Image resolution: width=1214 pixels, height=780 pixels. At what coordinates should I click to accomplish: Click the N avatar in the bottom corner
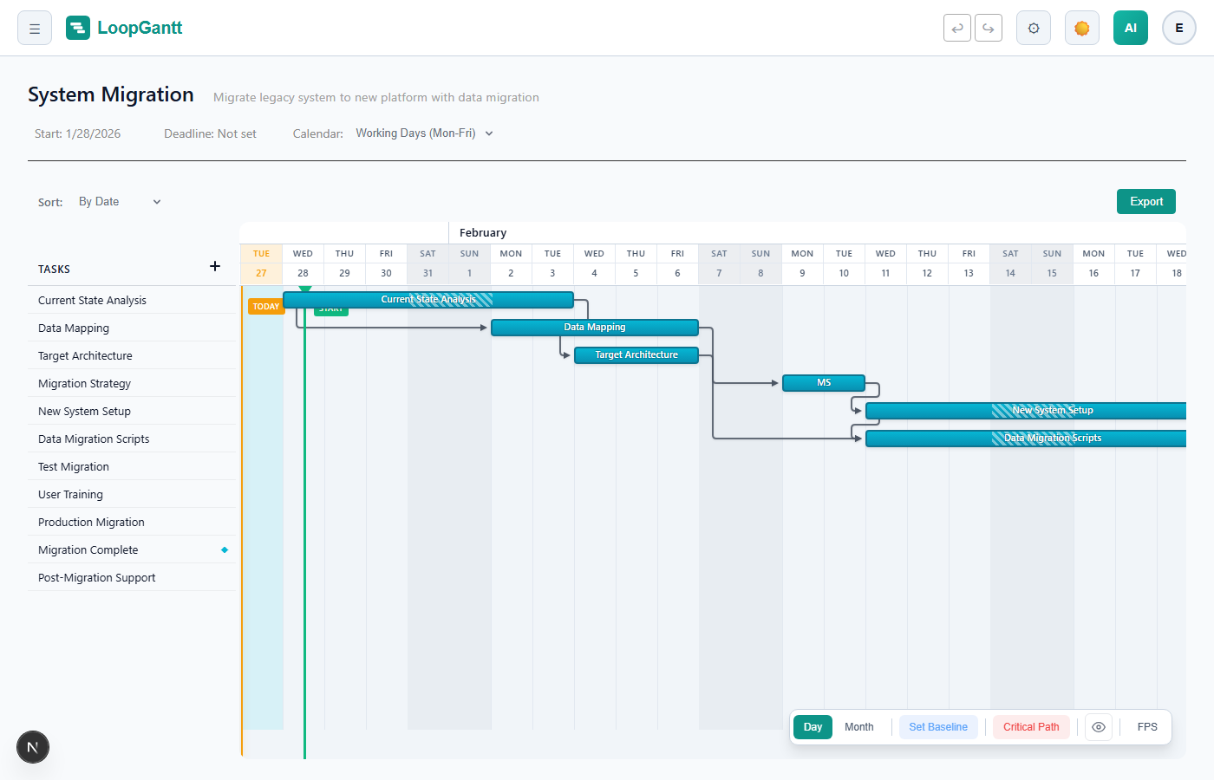32,746
